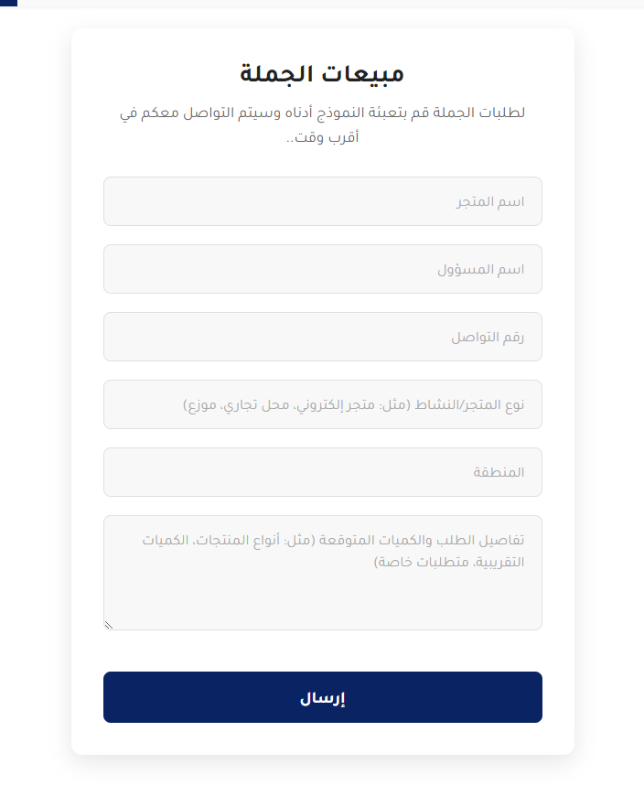Click the light gray header strip at top
644x807 pixels.
pyautogui.click(x=331, y=3)
